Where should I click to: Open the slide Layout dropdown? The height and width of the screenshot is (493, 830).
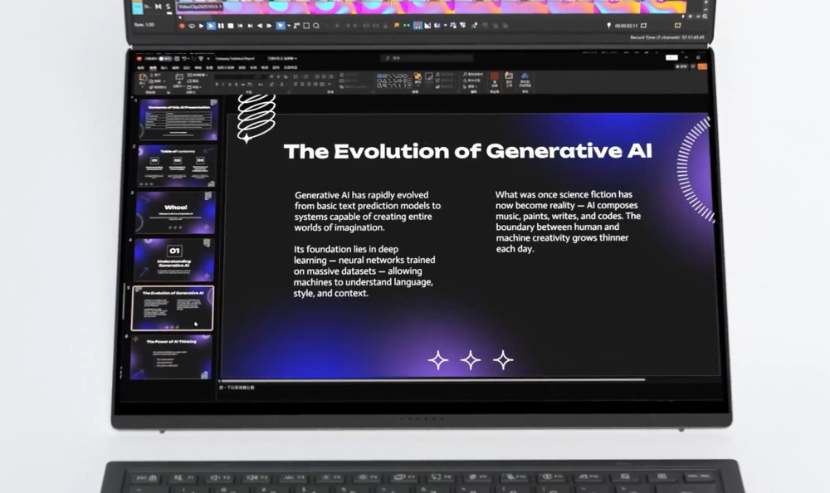(197, 75)
